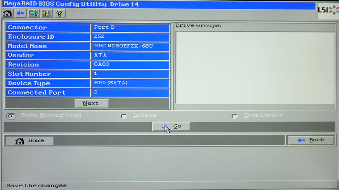Click the Back button at the bottom
Viewport: 339px width, 190px height.
(x=311, y=140)
